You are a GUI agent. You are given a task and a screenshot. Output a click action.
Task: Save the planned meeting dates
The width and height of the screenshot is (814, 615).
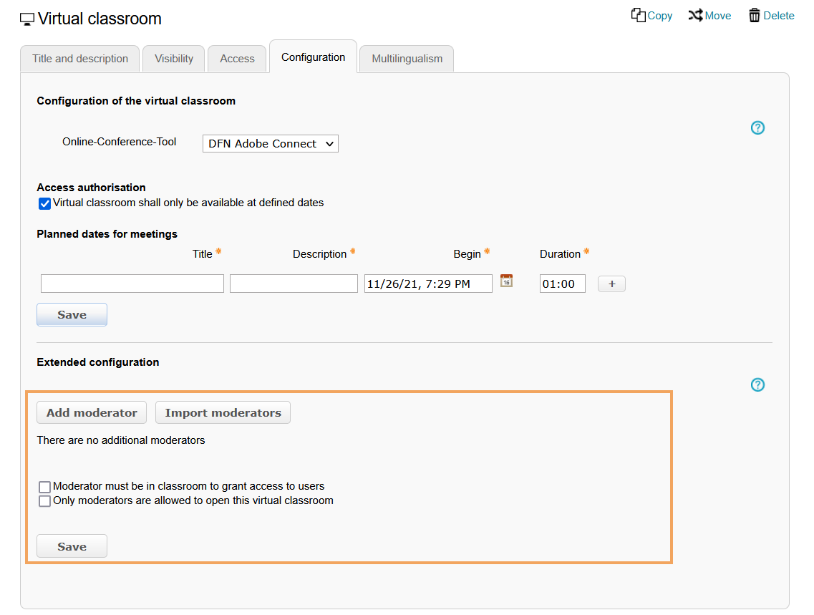pos(72,315)
